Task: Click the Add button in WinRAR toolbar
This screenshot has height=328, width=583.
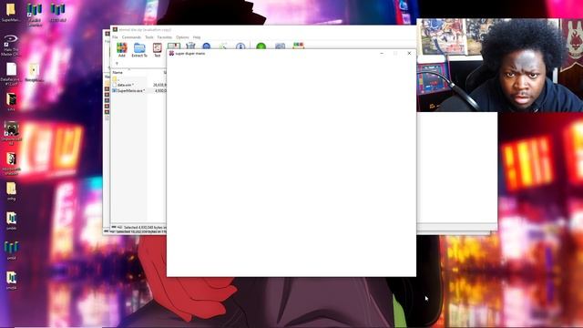Action: point(121,50)
